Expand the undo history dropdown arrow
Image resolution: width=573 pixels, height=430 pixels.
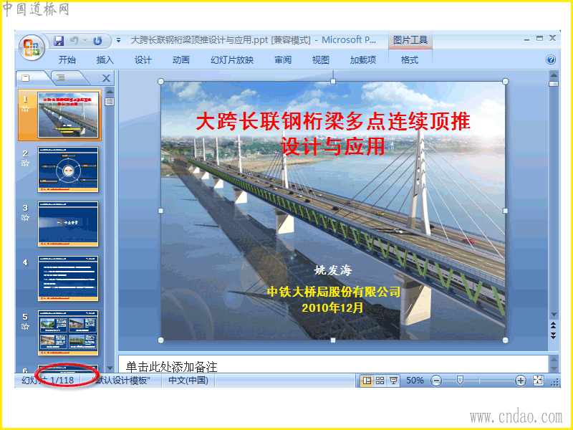[85, 41]
